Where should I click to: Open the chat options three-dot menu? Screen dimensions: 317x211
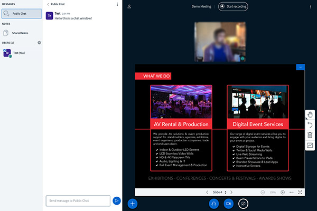click(117, 4)
